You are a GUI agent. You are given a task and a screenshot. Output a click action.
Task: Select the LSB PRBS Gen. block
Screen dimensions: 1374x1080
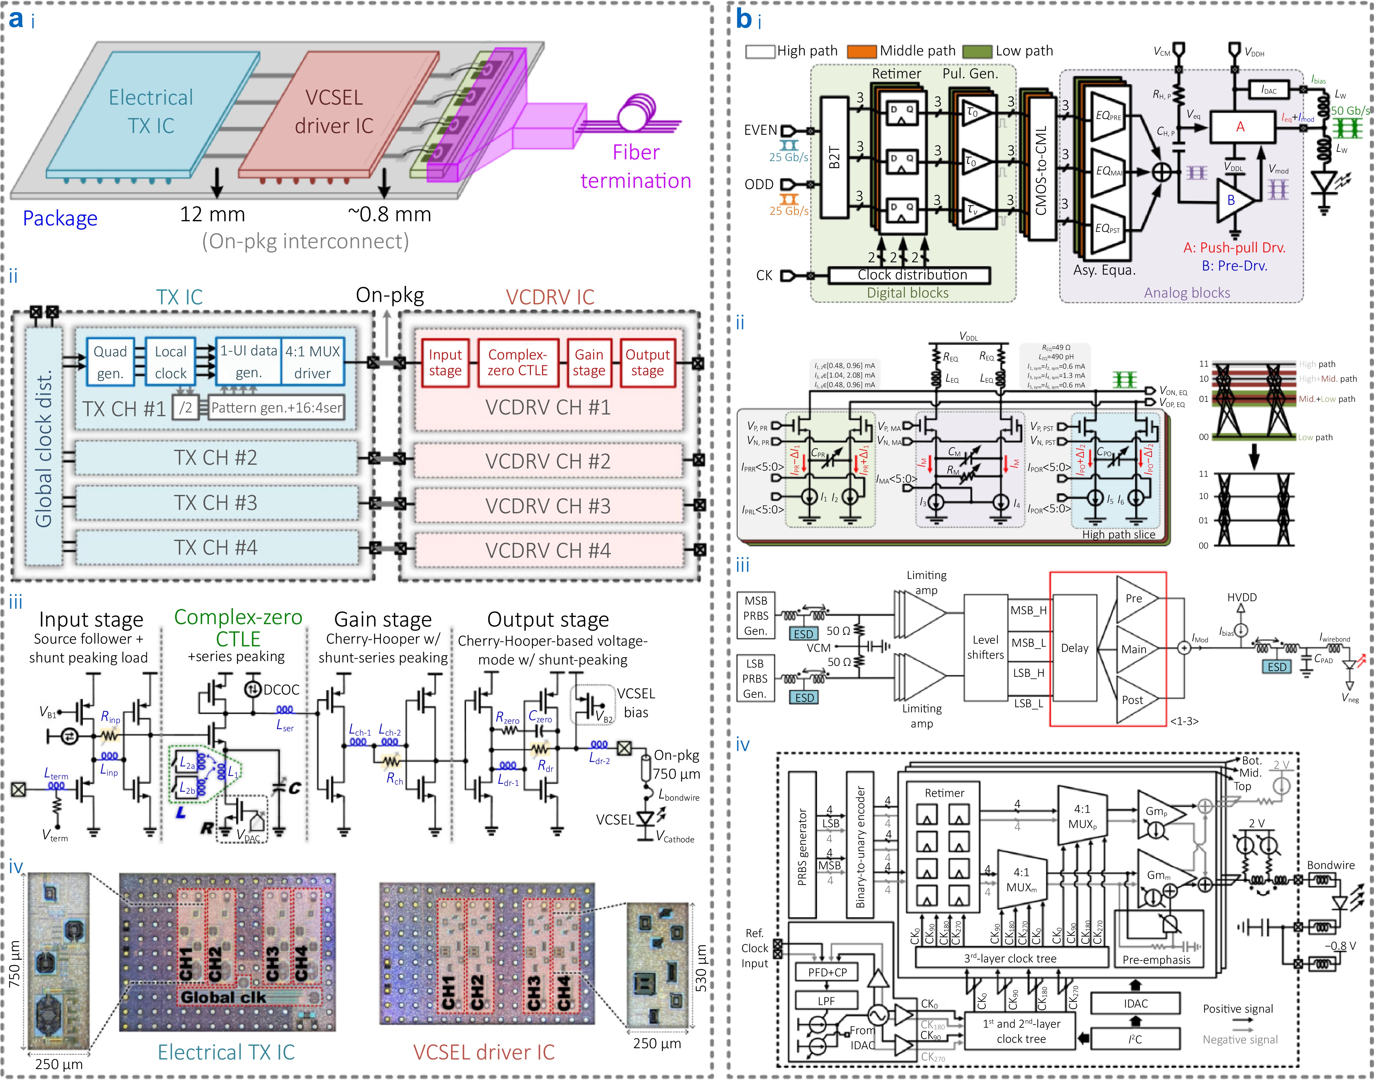tap(755, 679)
